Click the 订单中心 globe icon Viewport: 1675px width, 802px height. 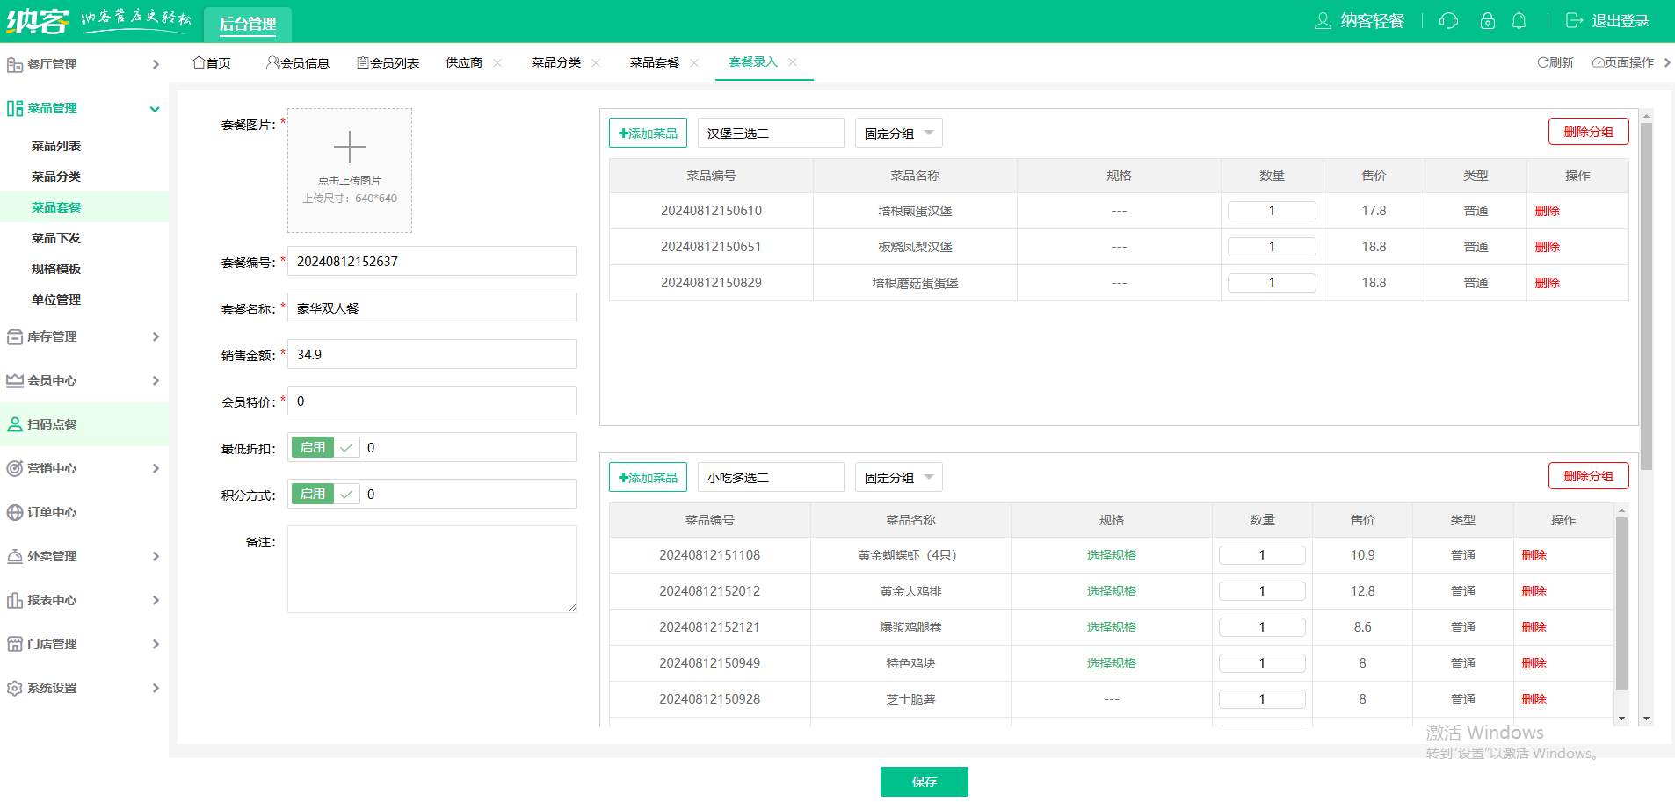[15, 512]
